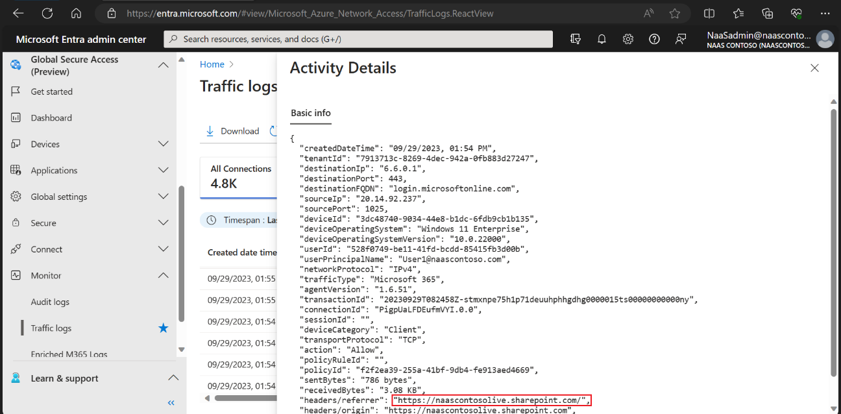The height and width of the screenshot is (414, 841).
Task: Select the Basic info tab
Action: tap(311, 113)
